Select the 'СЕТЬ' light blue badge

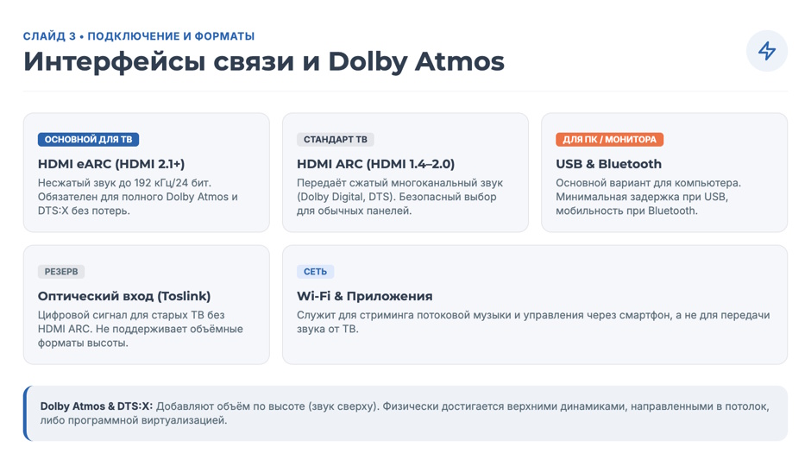coord(315,272)
